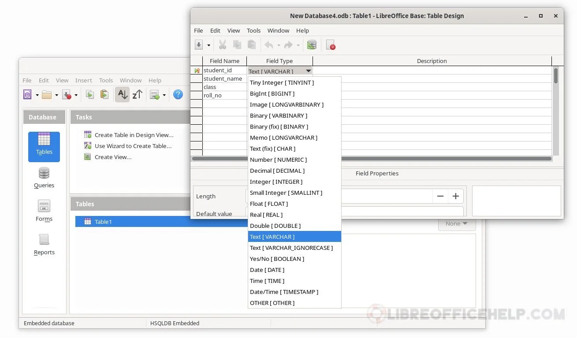Click the Paste icon in main window toolbar
The width and height of the screenshot is (577, 338).
click(x=104, y=94)
